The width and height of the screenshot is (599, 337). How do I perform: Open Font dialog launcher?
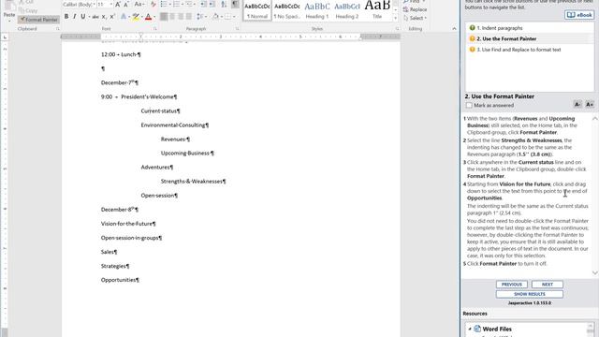[x=155, y=29]
